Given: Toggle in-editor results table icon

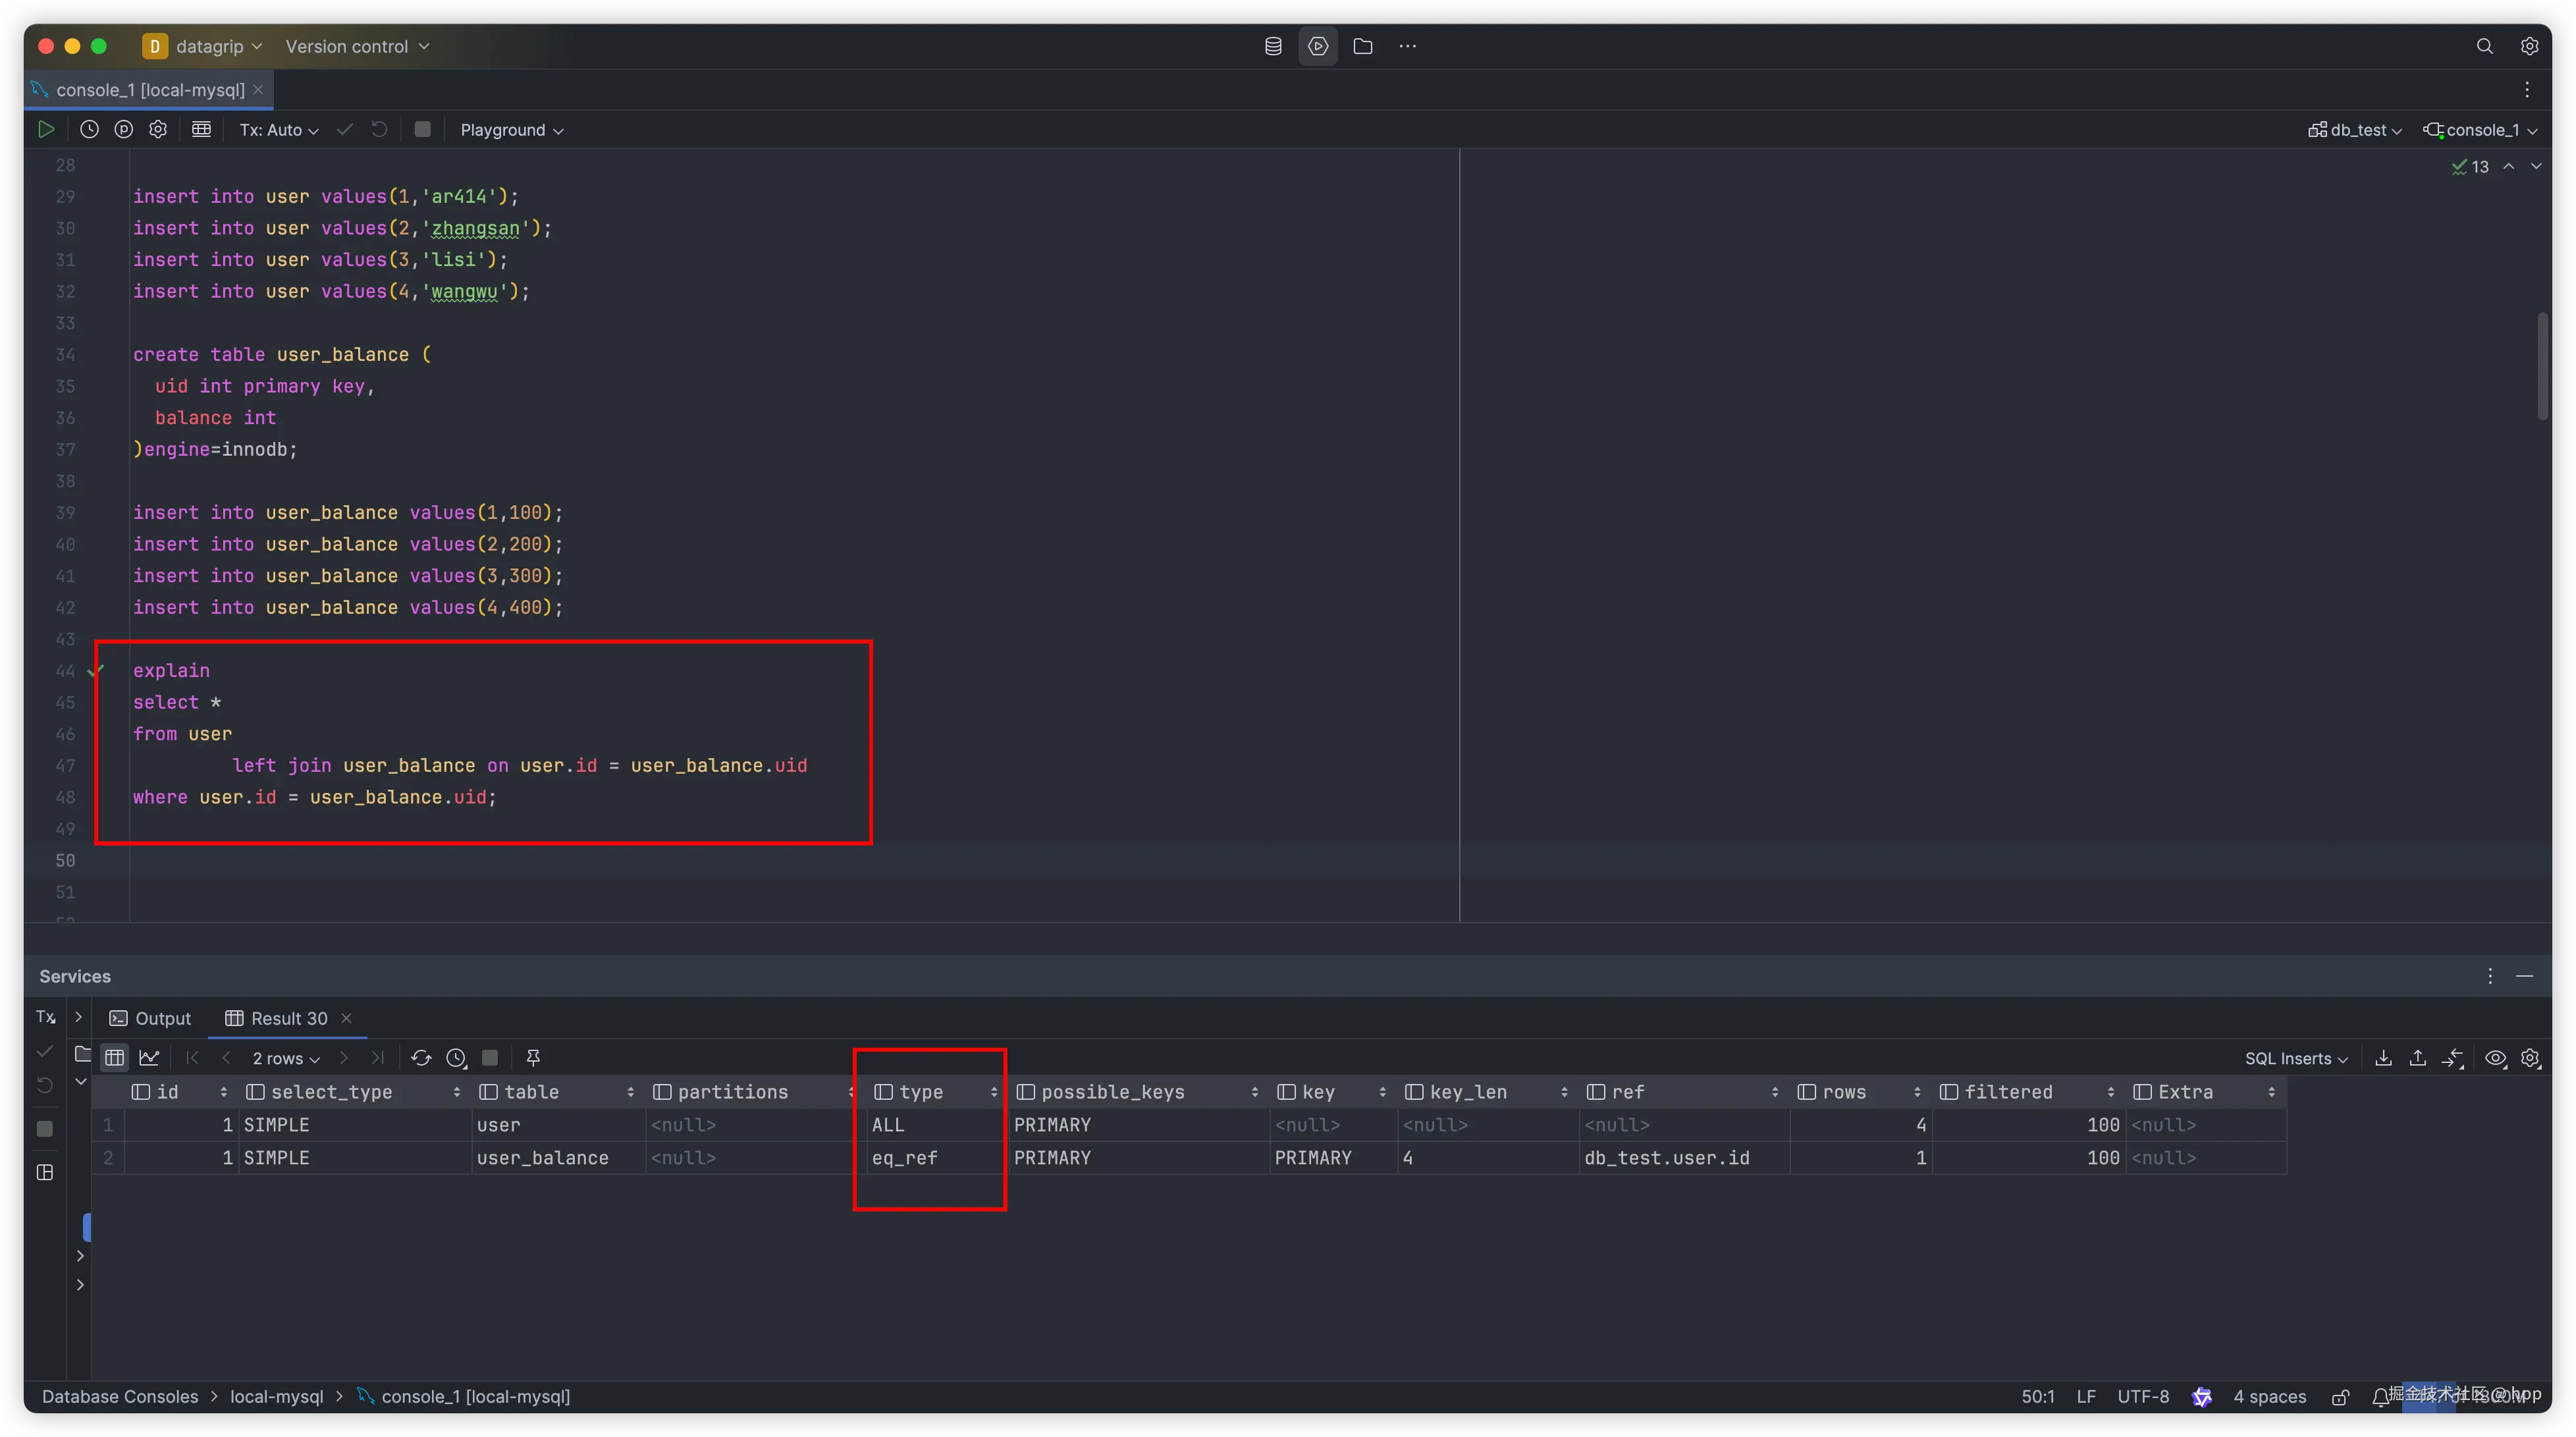Looking at the screenshot, I should pyautogui.click(x=201, y=129).
